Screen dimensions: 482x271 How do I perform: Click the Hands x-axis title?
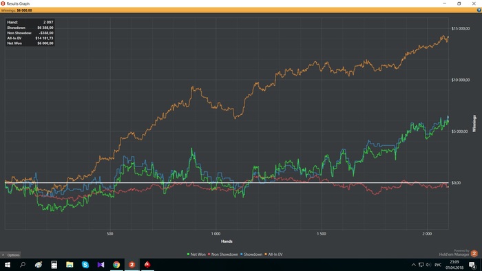227,241
